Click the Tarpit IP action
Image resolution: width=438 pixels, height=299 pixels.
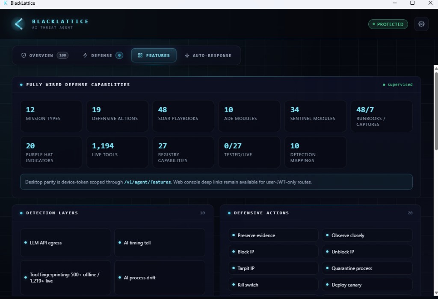tap(273, 268)
